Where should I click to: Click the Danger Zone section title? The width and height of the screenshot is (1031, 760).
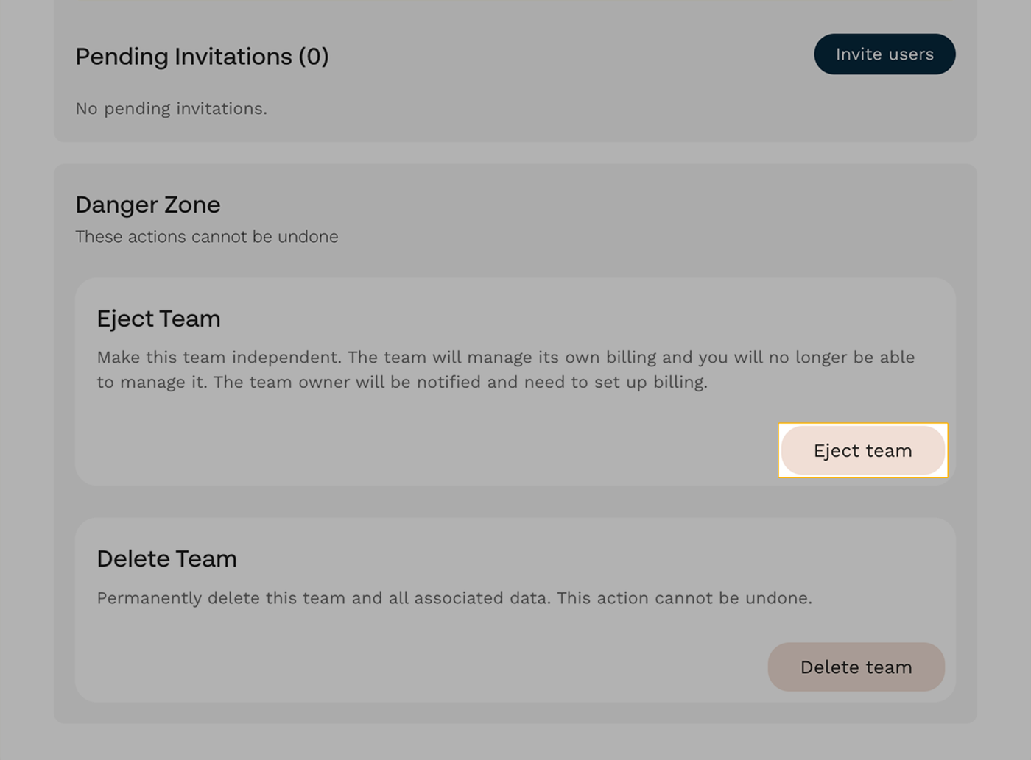(147, 205)
